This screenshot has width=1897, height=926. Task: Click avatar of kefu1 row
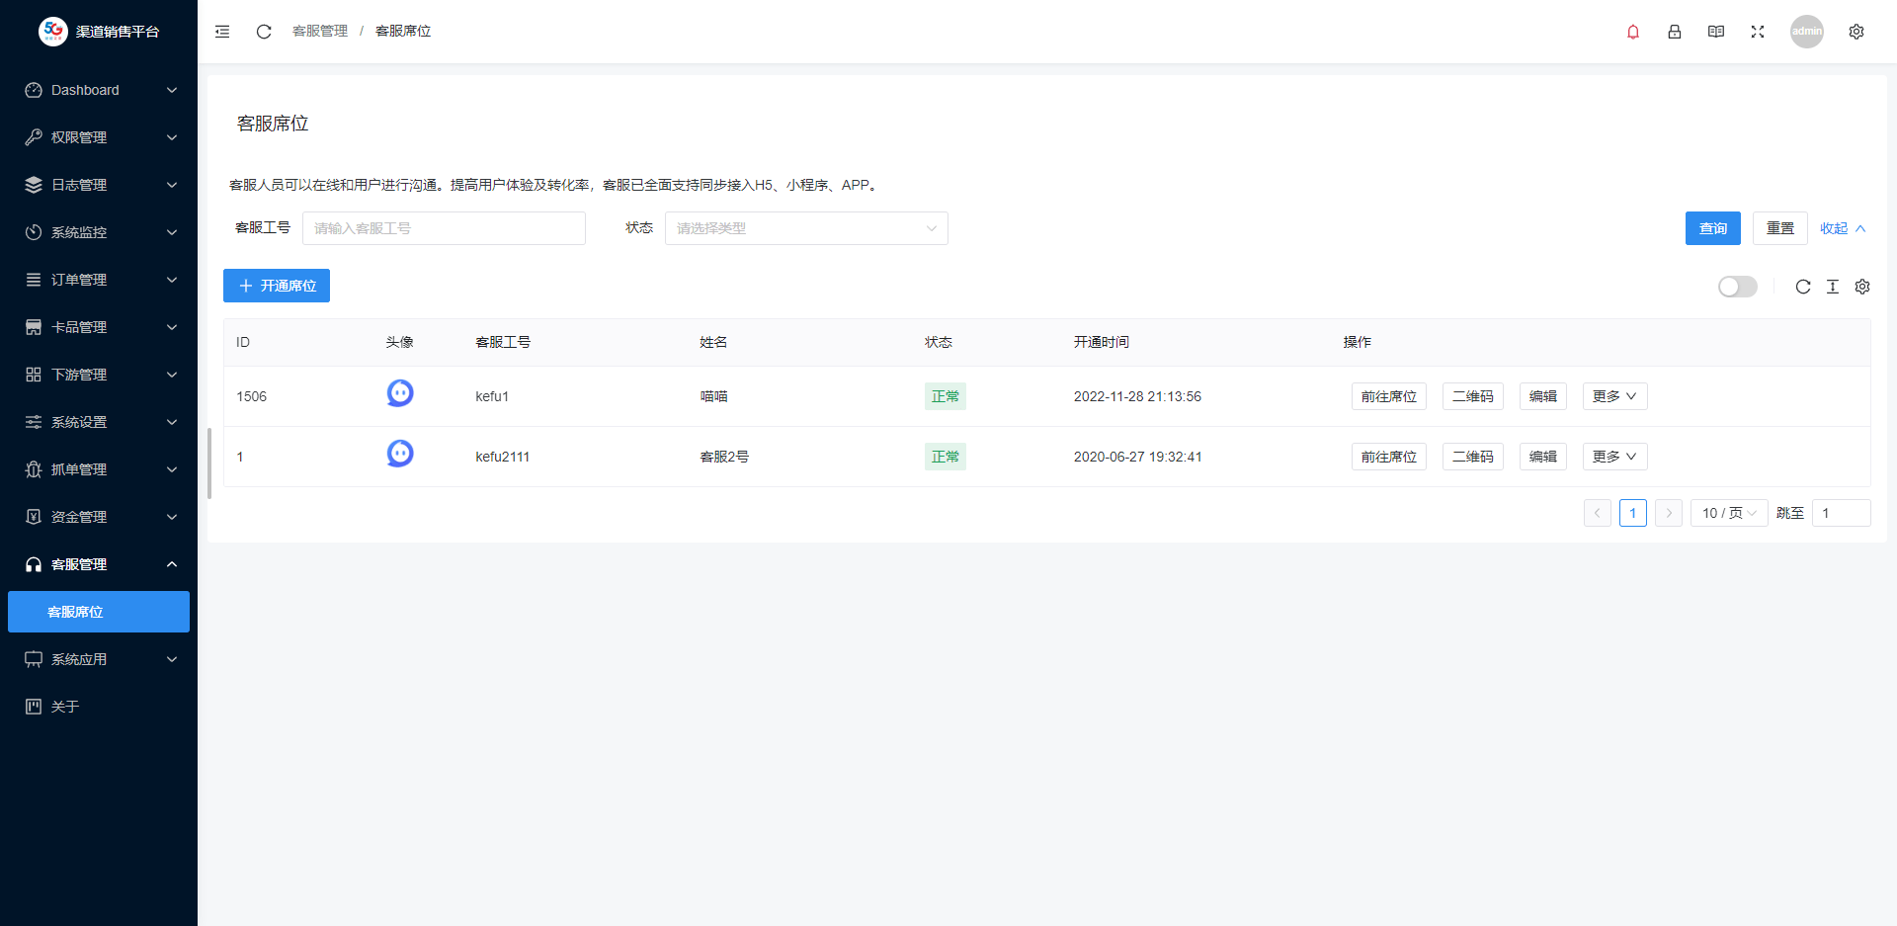coord(400,393)
